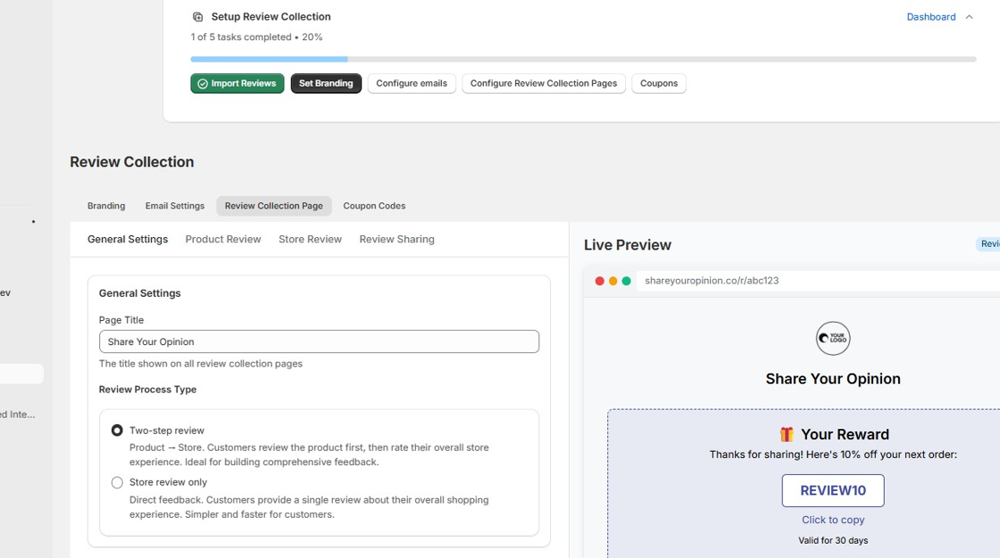1000x558 pixels.
Task: Open the Review Sharing tab
Action: coord(396,239)
